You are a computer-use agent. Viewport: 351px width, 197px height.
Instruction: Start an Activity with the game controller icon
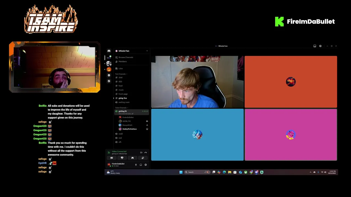132,158
